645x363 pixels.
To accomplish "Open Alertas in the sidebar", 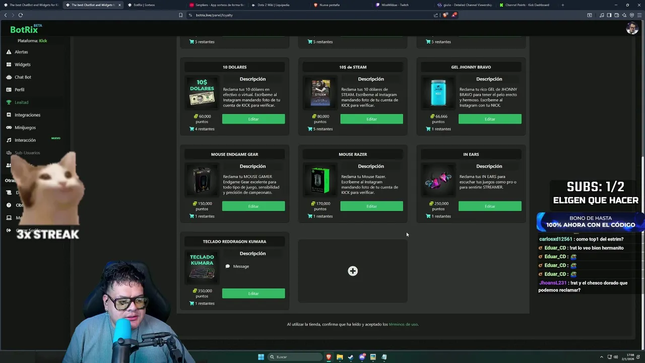I will [21, 52].
